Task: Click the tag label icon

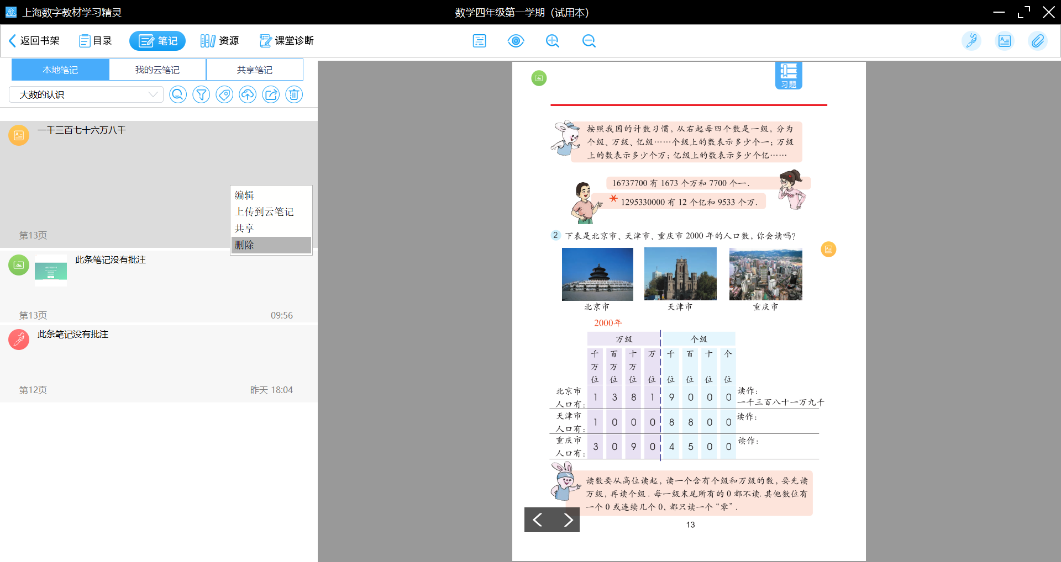Action: point(224,95)
